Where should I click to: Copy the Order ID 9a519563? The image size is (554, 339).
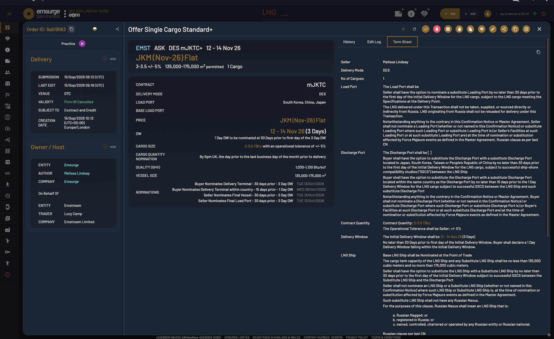coord(71,29)
